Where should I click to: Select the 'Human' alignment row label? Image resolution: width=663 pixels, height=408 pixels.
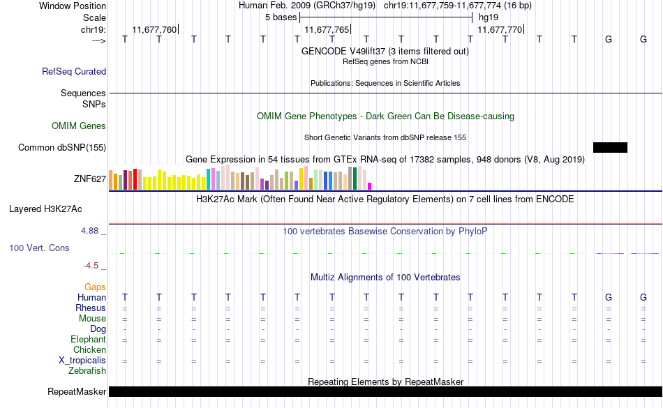[x=91, y=297]
